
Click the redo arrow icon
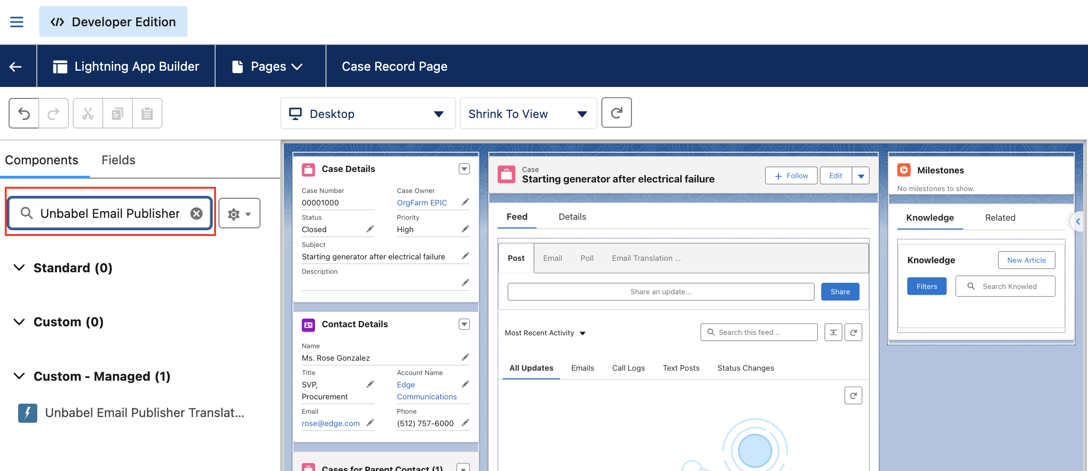(54, 113)
